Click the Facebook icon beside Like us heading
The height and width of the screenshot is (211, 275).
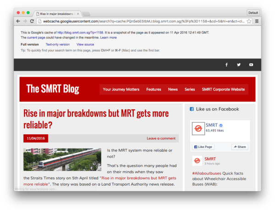(x=192, y=109)
